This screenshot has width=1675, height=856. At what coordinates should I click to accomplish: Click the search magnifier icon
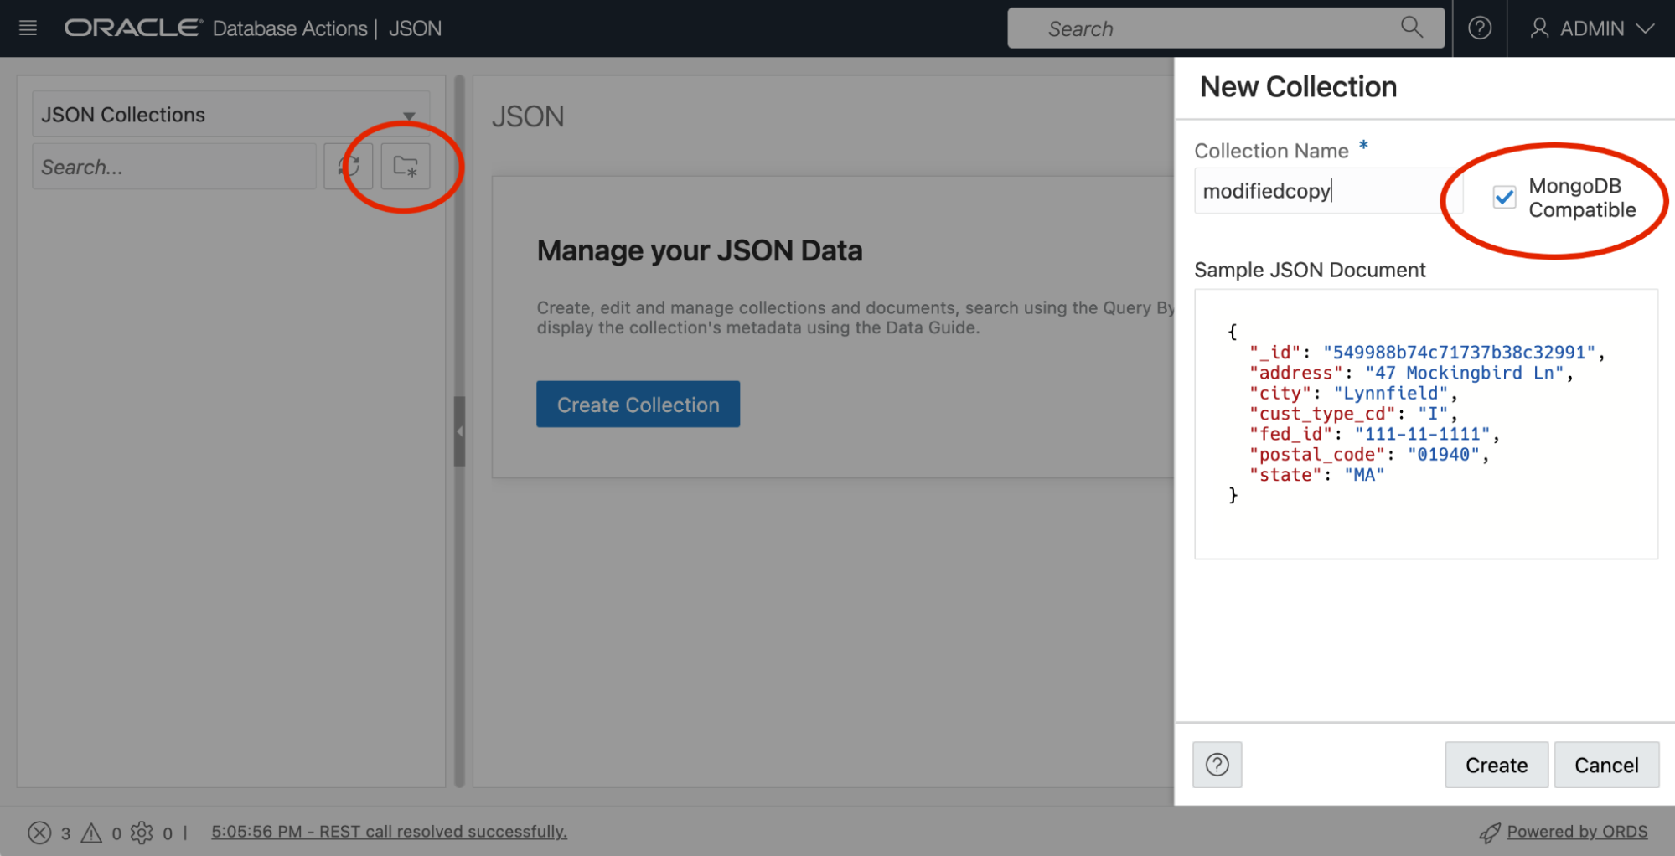click(x=1413, y=28)
